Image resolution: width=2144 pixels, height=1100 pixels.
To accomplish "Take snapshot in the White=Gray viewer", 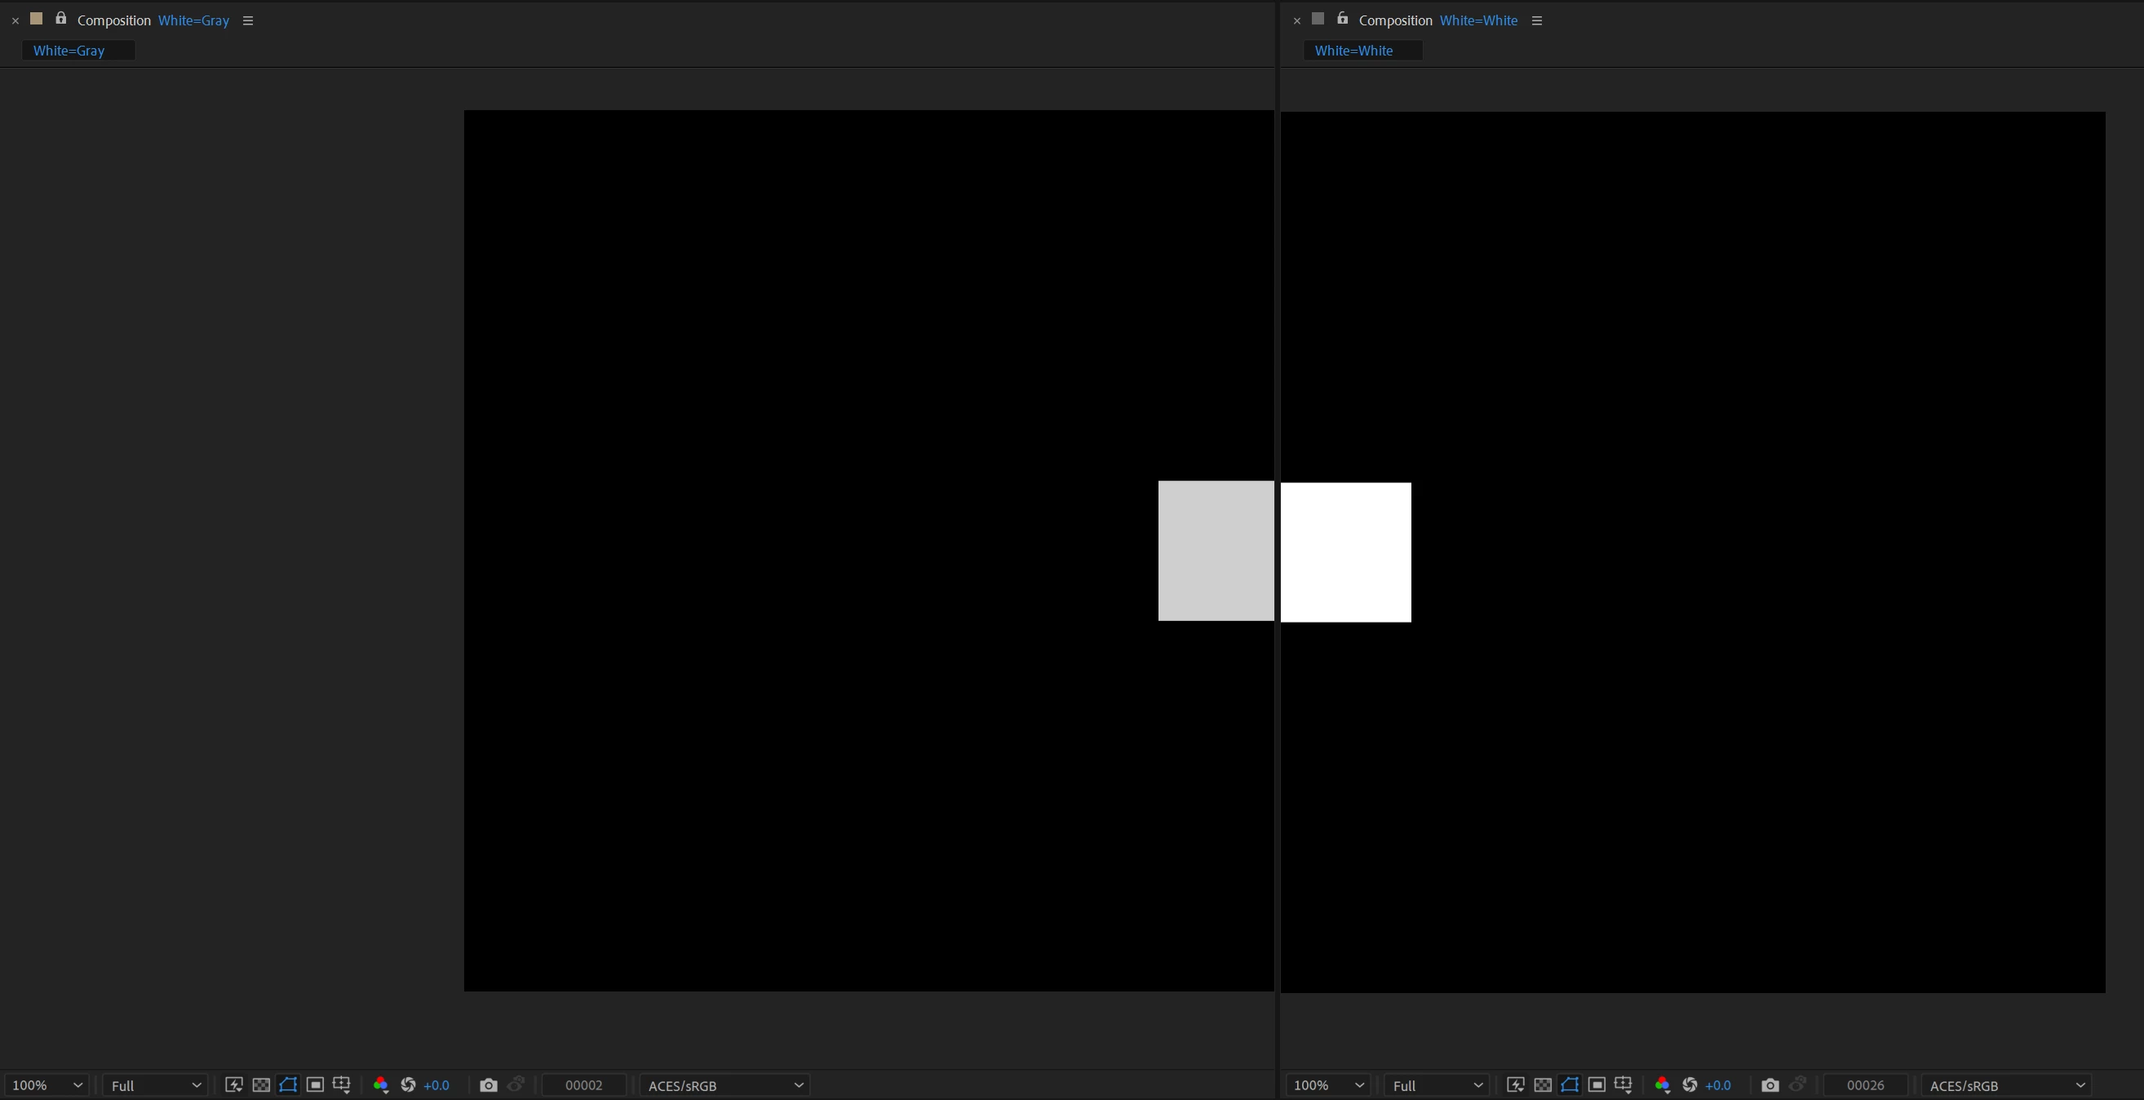I will (x=489, y=1085).
